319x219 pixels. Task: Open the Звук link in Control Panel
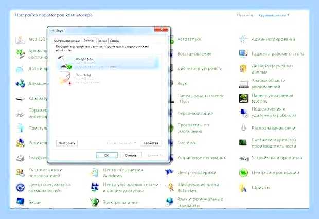pyautogui.click(x=182, y=84)
